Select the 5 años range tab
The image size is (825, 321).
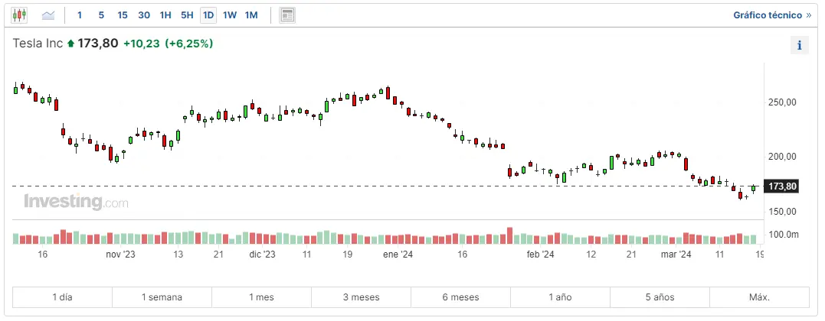coord(660,297)
